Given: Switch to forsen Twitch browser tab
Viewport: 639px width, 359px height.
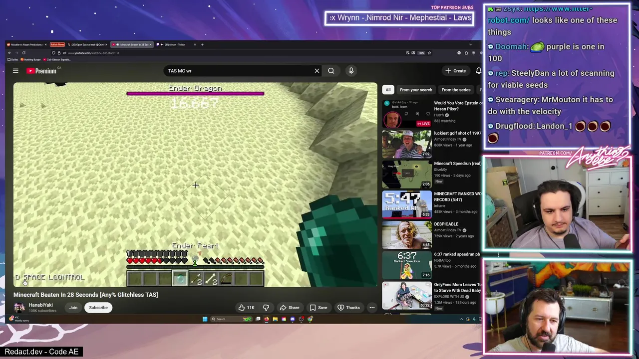Looking at the screenshot, I should (176, 44).
